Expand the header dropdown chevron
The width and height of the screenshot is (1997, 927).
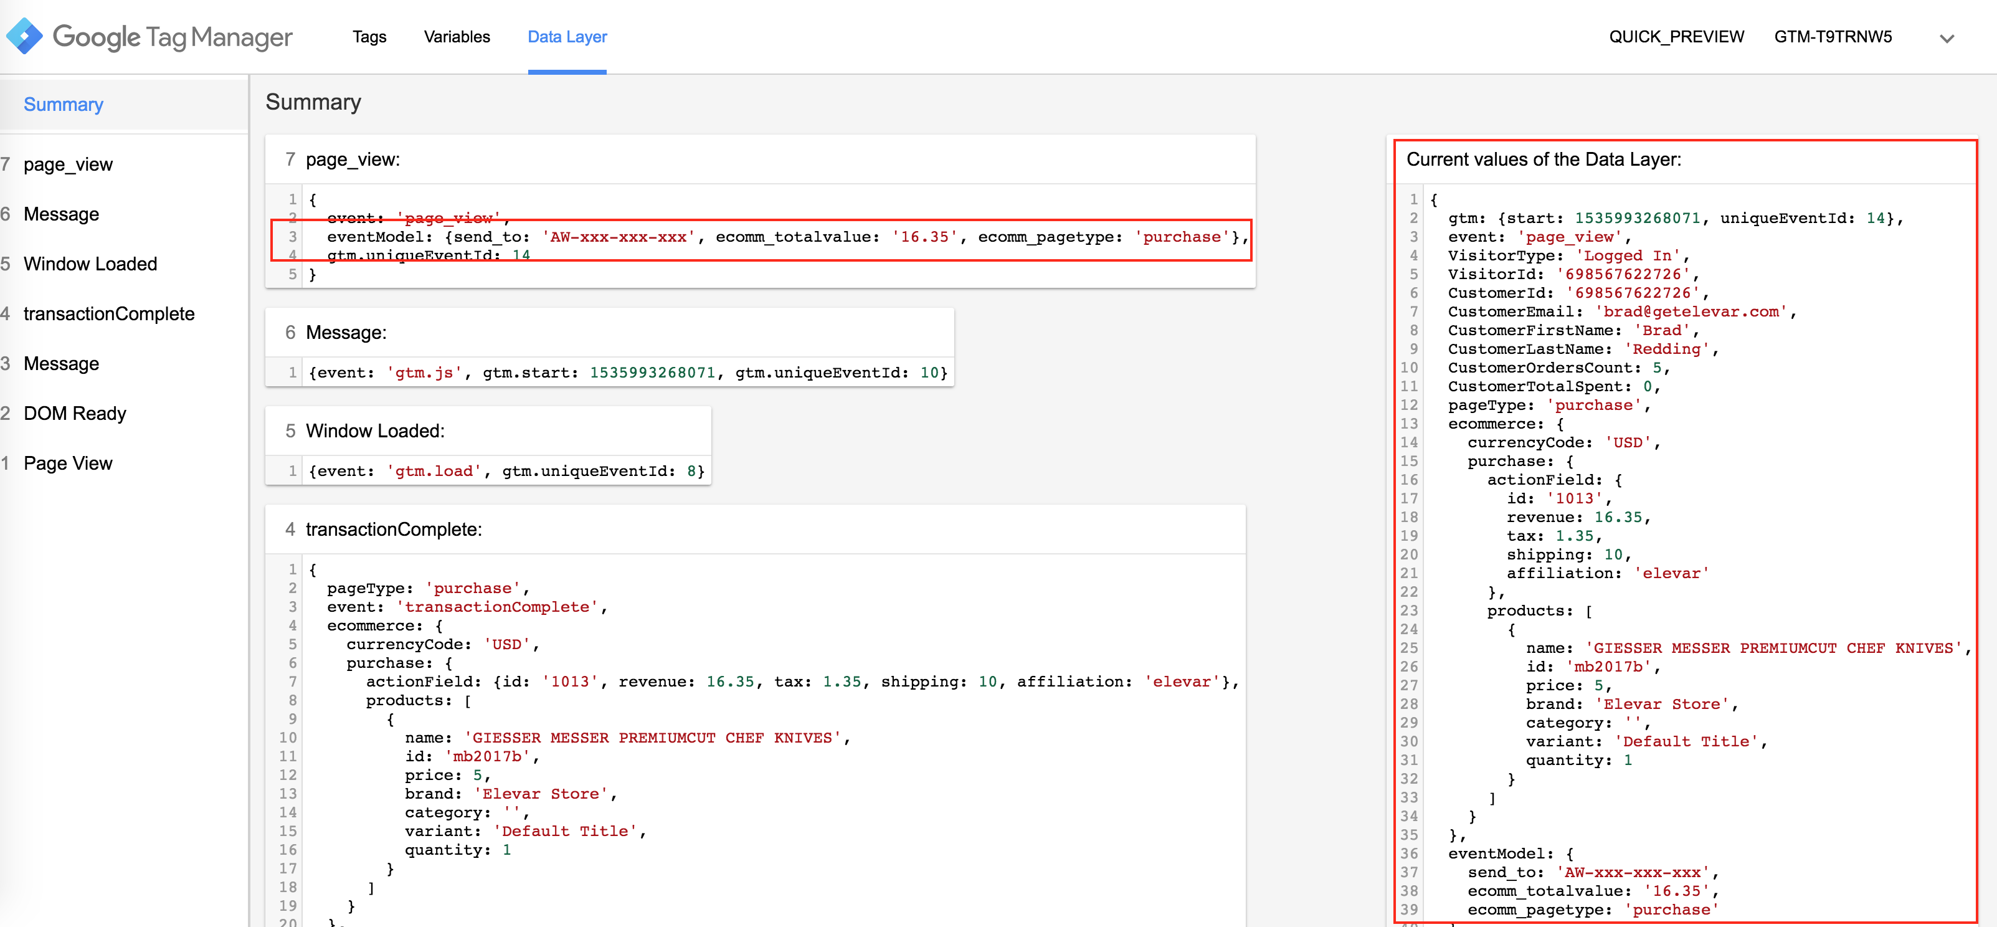[1947, 38]
